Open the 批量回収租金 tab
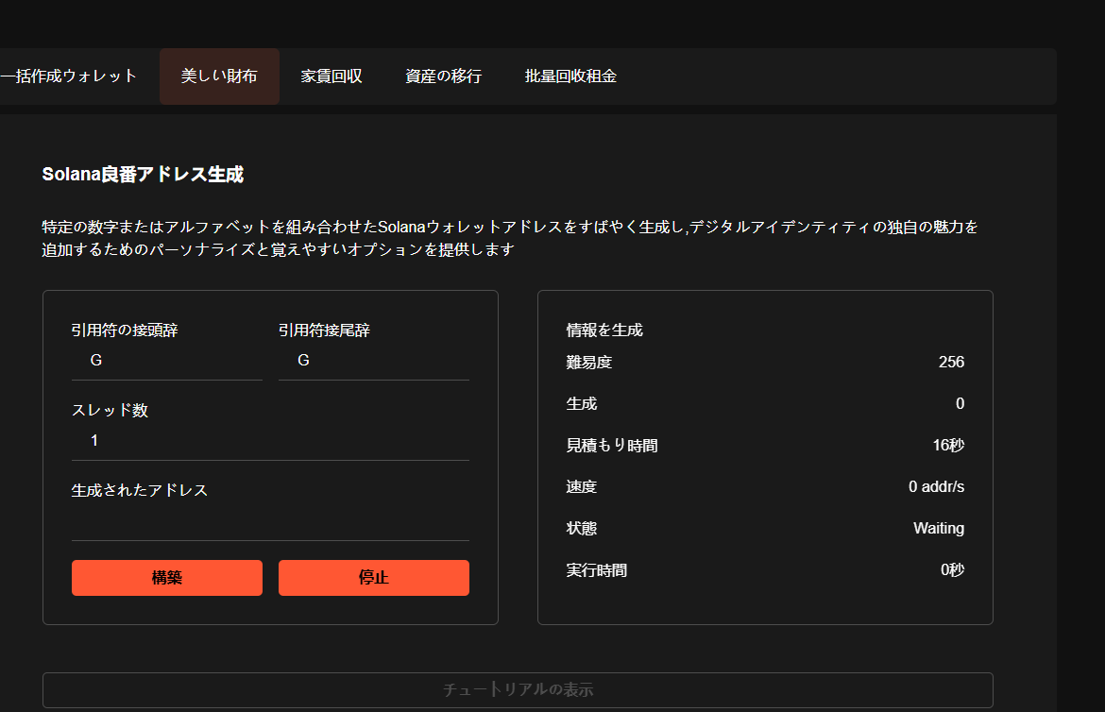This screenshot has width=1105, height=712. point(570,76)
